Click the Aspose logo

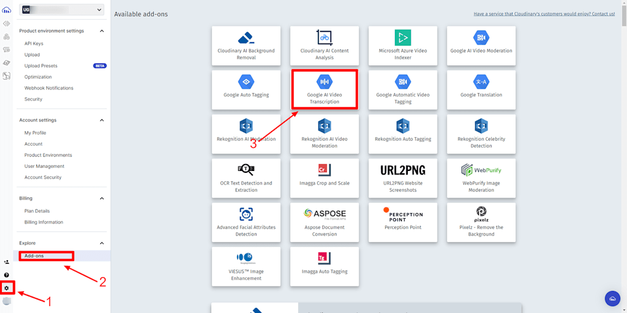[325, 214]
